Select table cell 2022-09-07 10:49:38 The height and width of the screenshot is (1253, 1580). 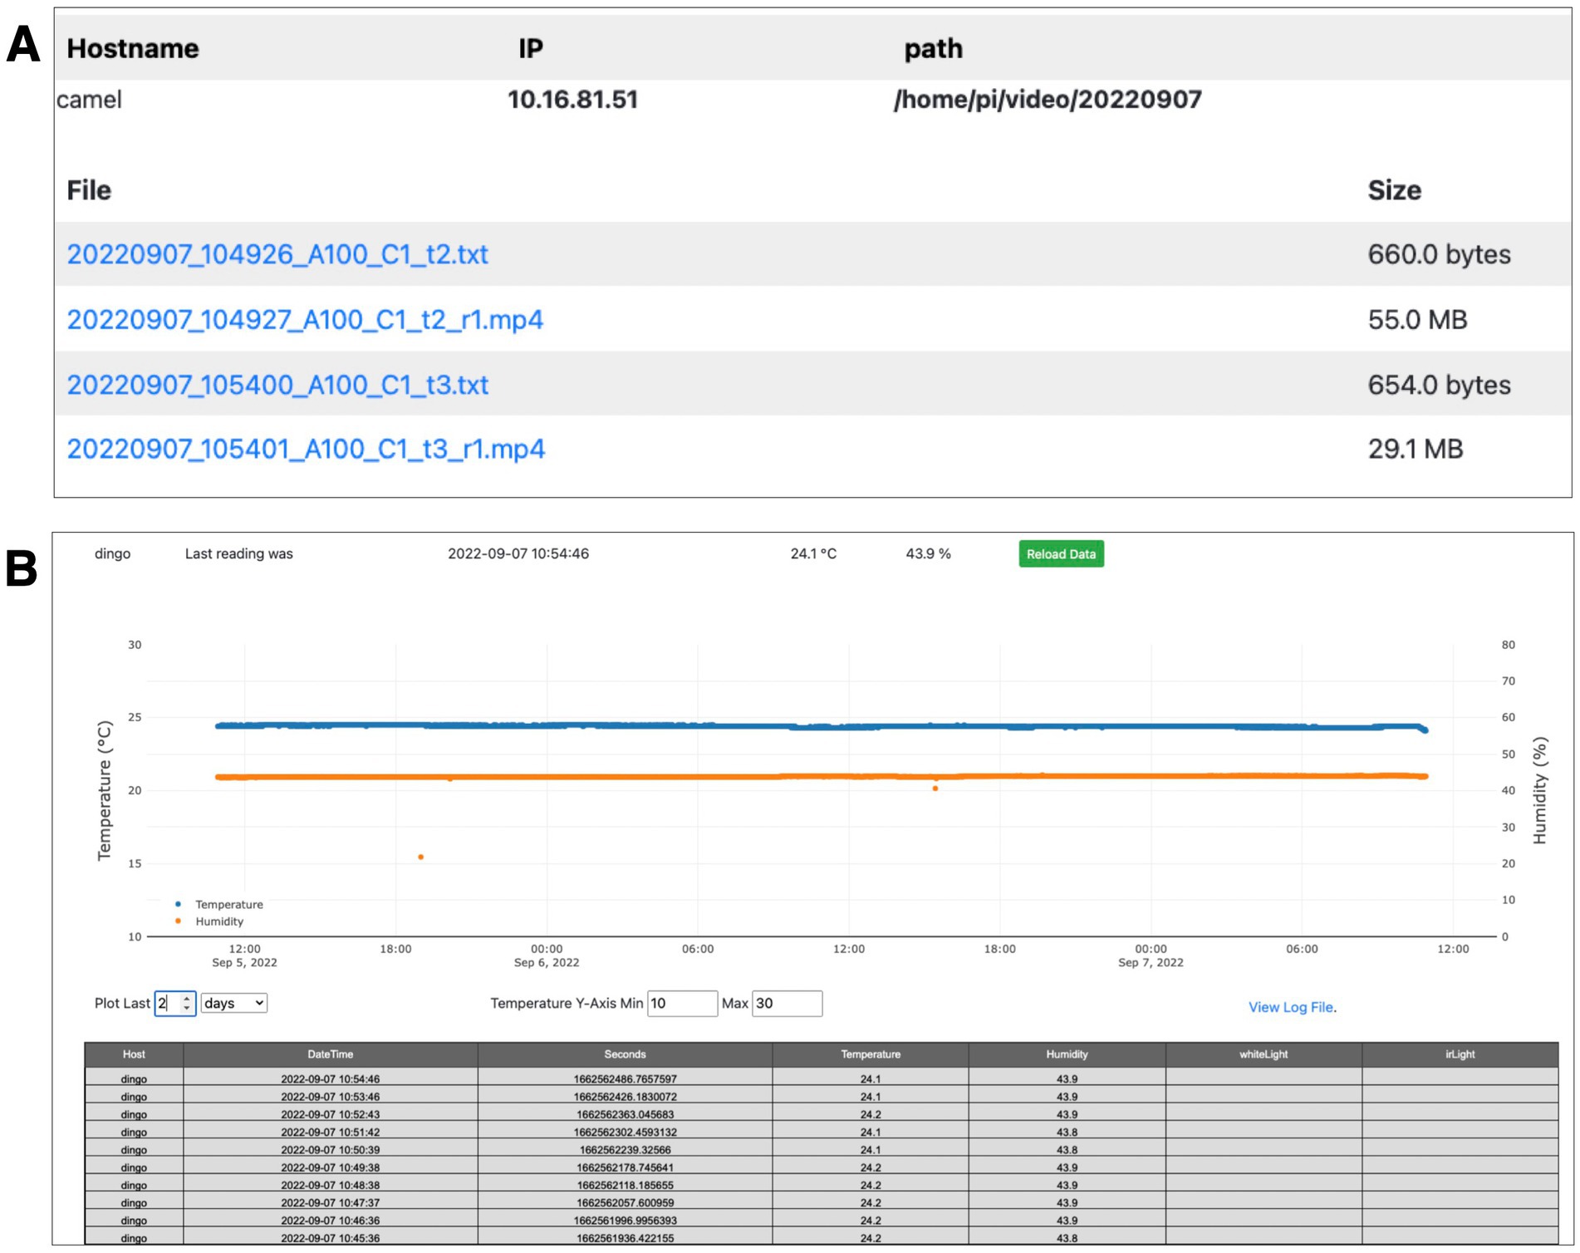[x=330, y=1167]
